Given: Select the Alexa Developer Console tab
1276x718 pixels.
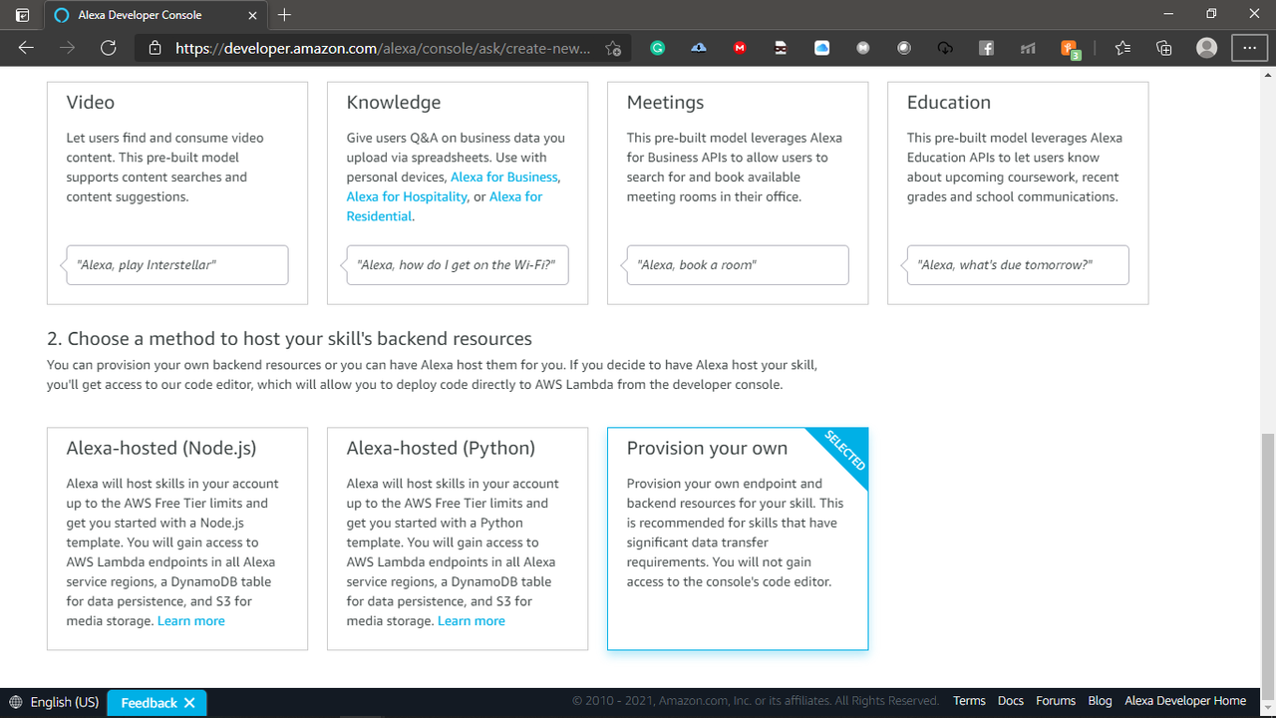Looking at the screenshot, I should pos(155,15).
